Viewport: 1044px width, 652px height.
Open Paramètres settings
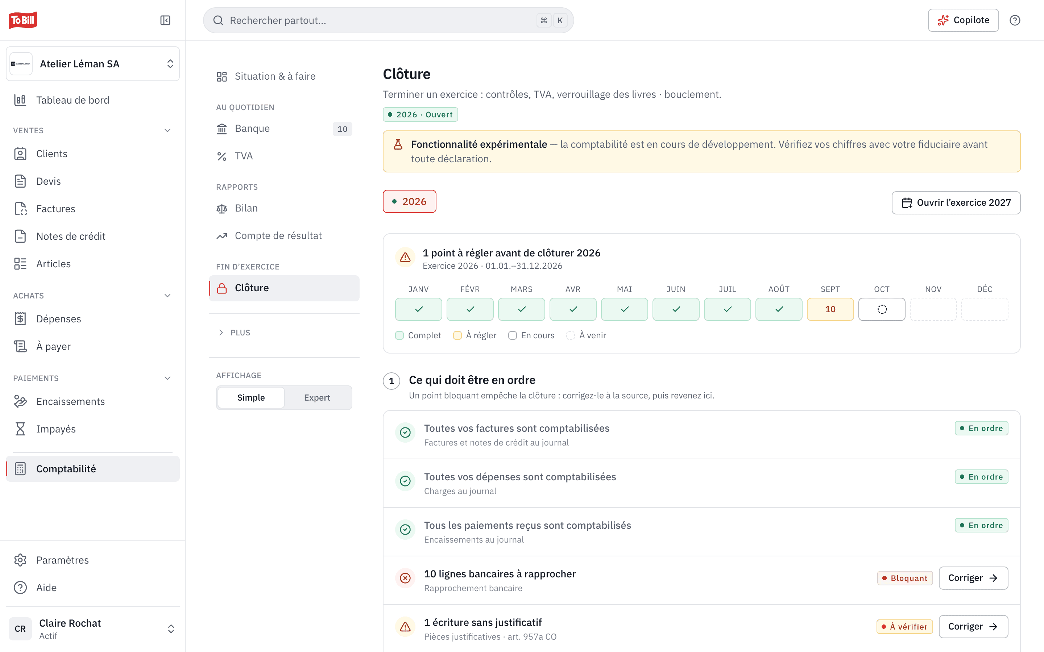coord(93,560)
